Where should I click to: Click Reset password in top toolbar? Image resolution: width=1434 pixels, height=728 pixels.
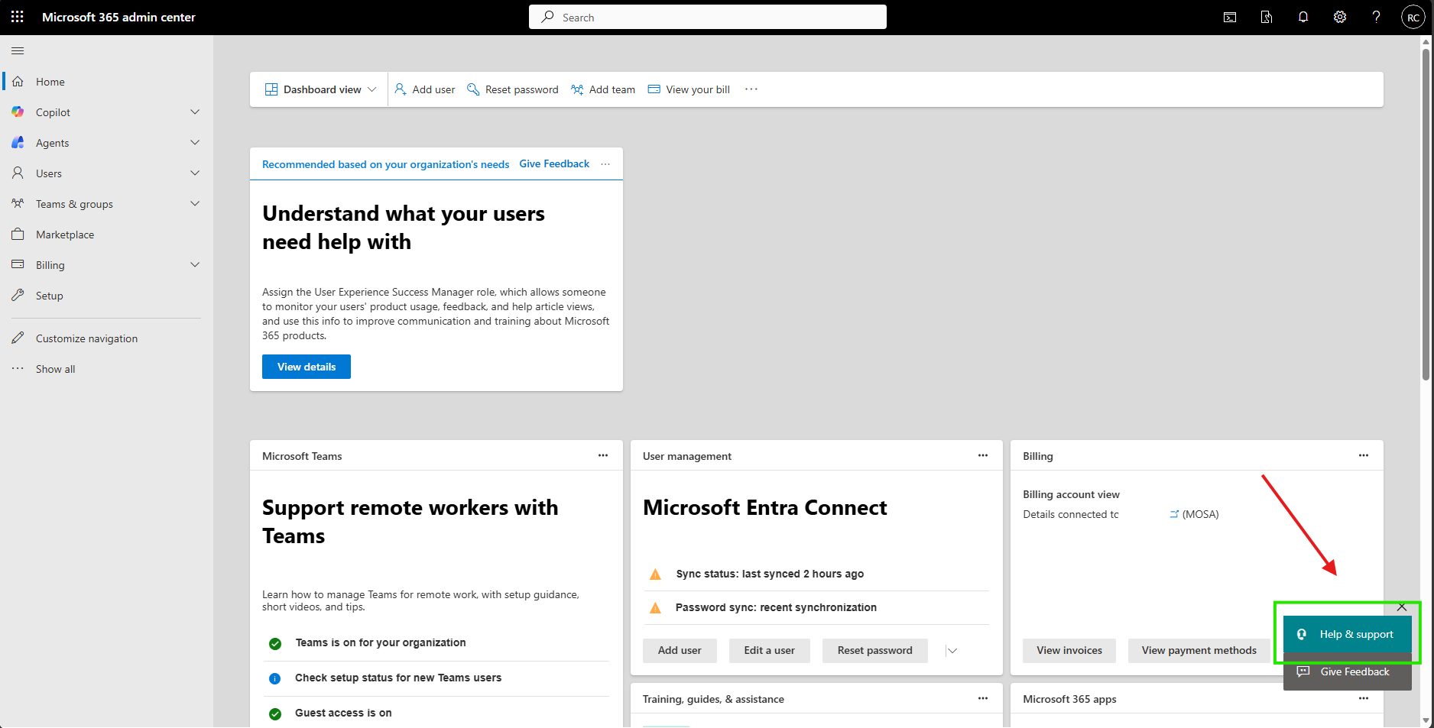tap(513, 89)
